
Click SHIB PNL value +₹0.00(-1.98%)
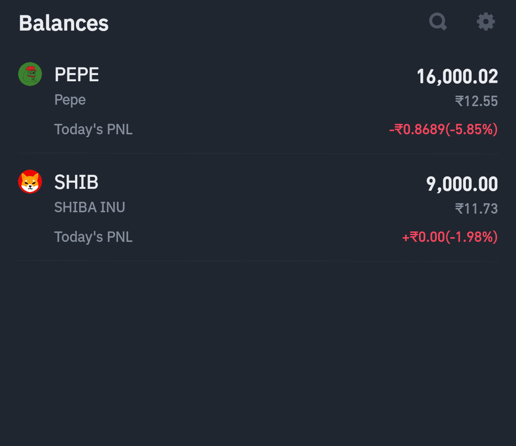[450, 237]
